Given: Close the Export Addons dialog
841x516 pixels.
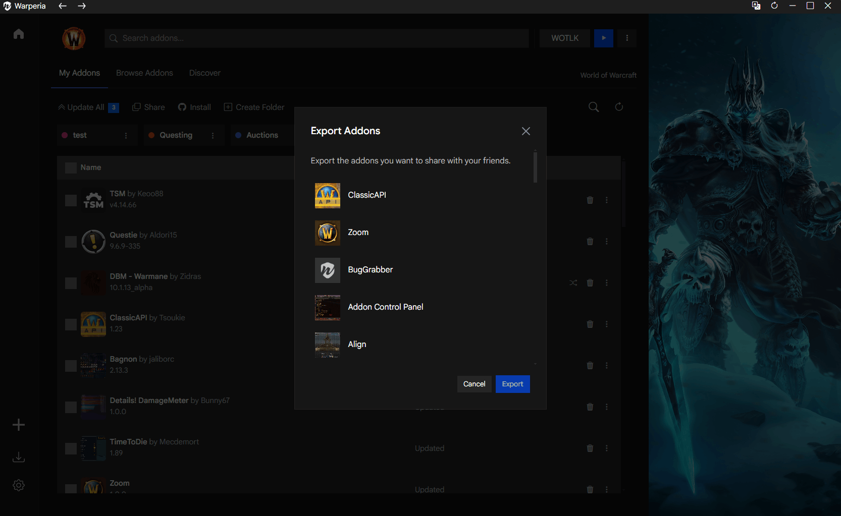Looking at the screenshot, I should (525, 131).
